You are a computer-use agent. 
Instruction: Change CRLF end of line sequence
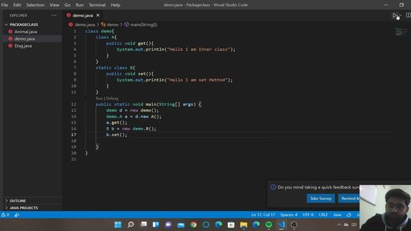323,215
